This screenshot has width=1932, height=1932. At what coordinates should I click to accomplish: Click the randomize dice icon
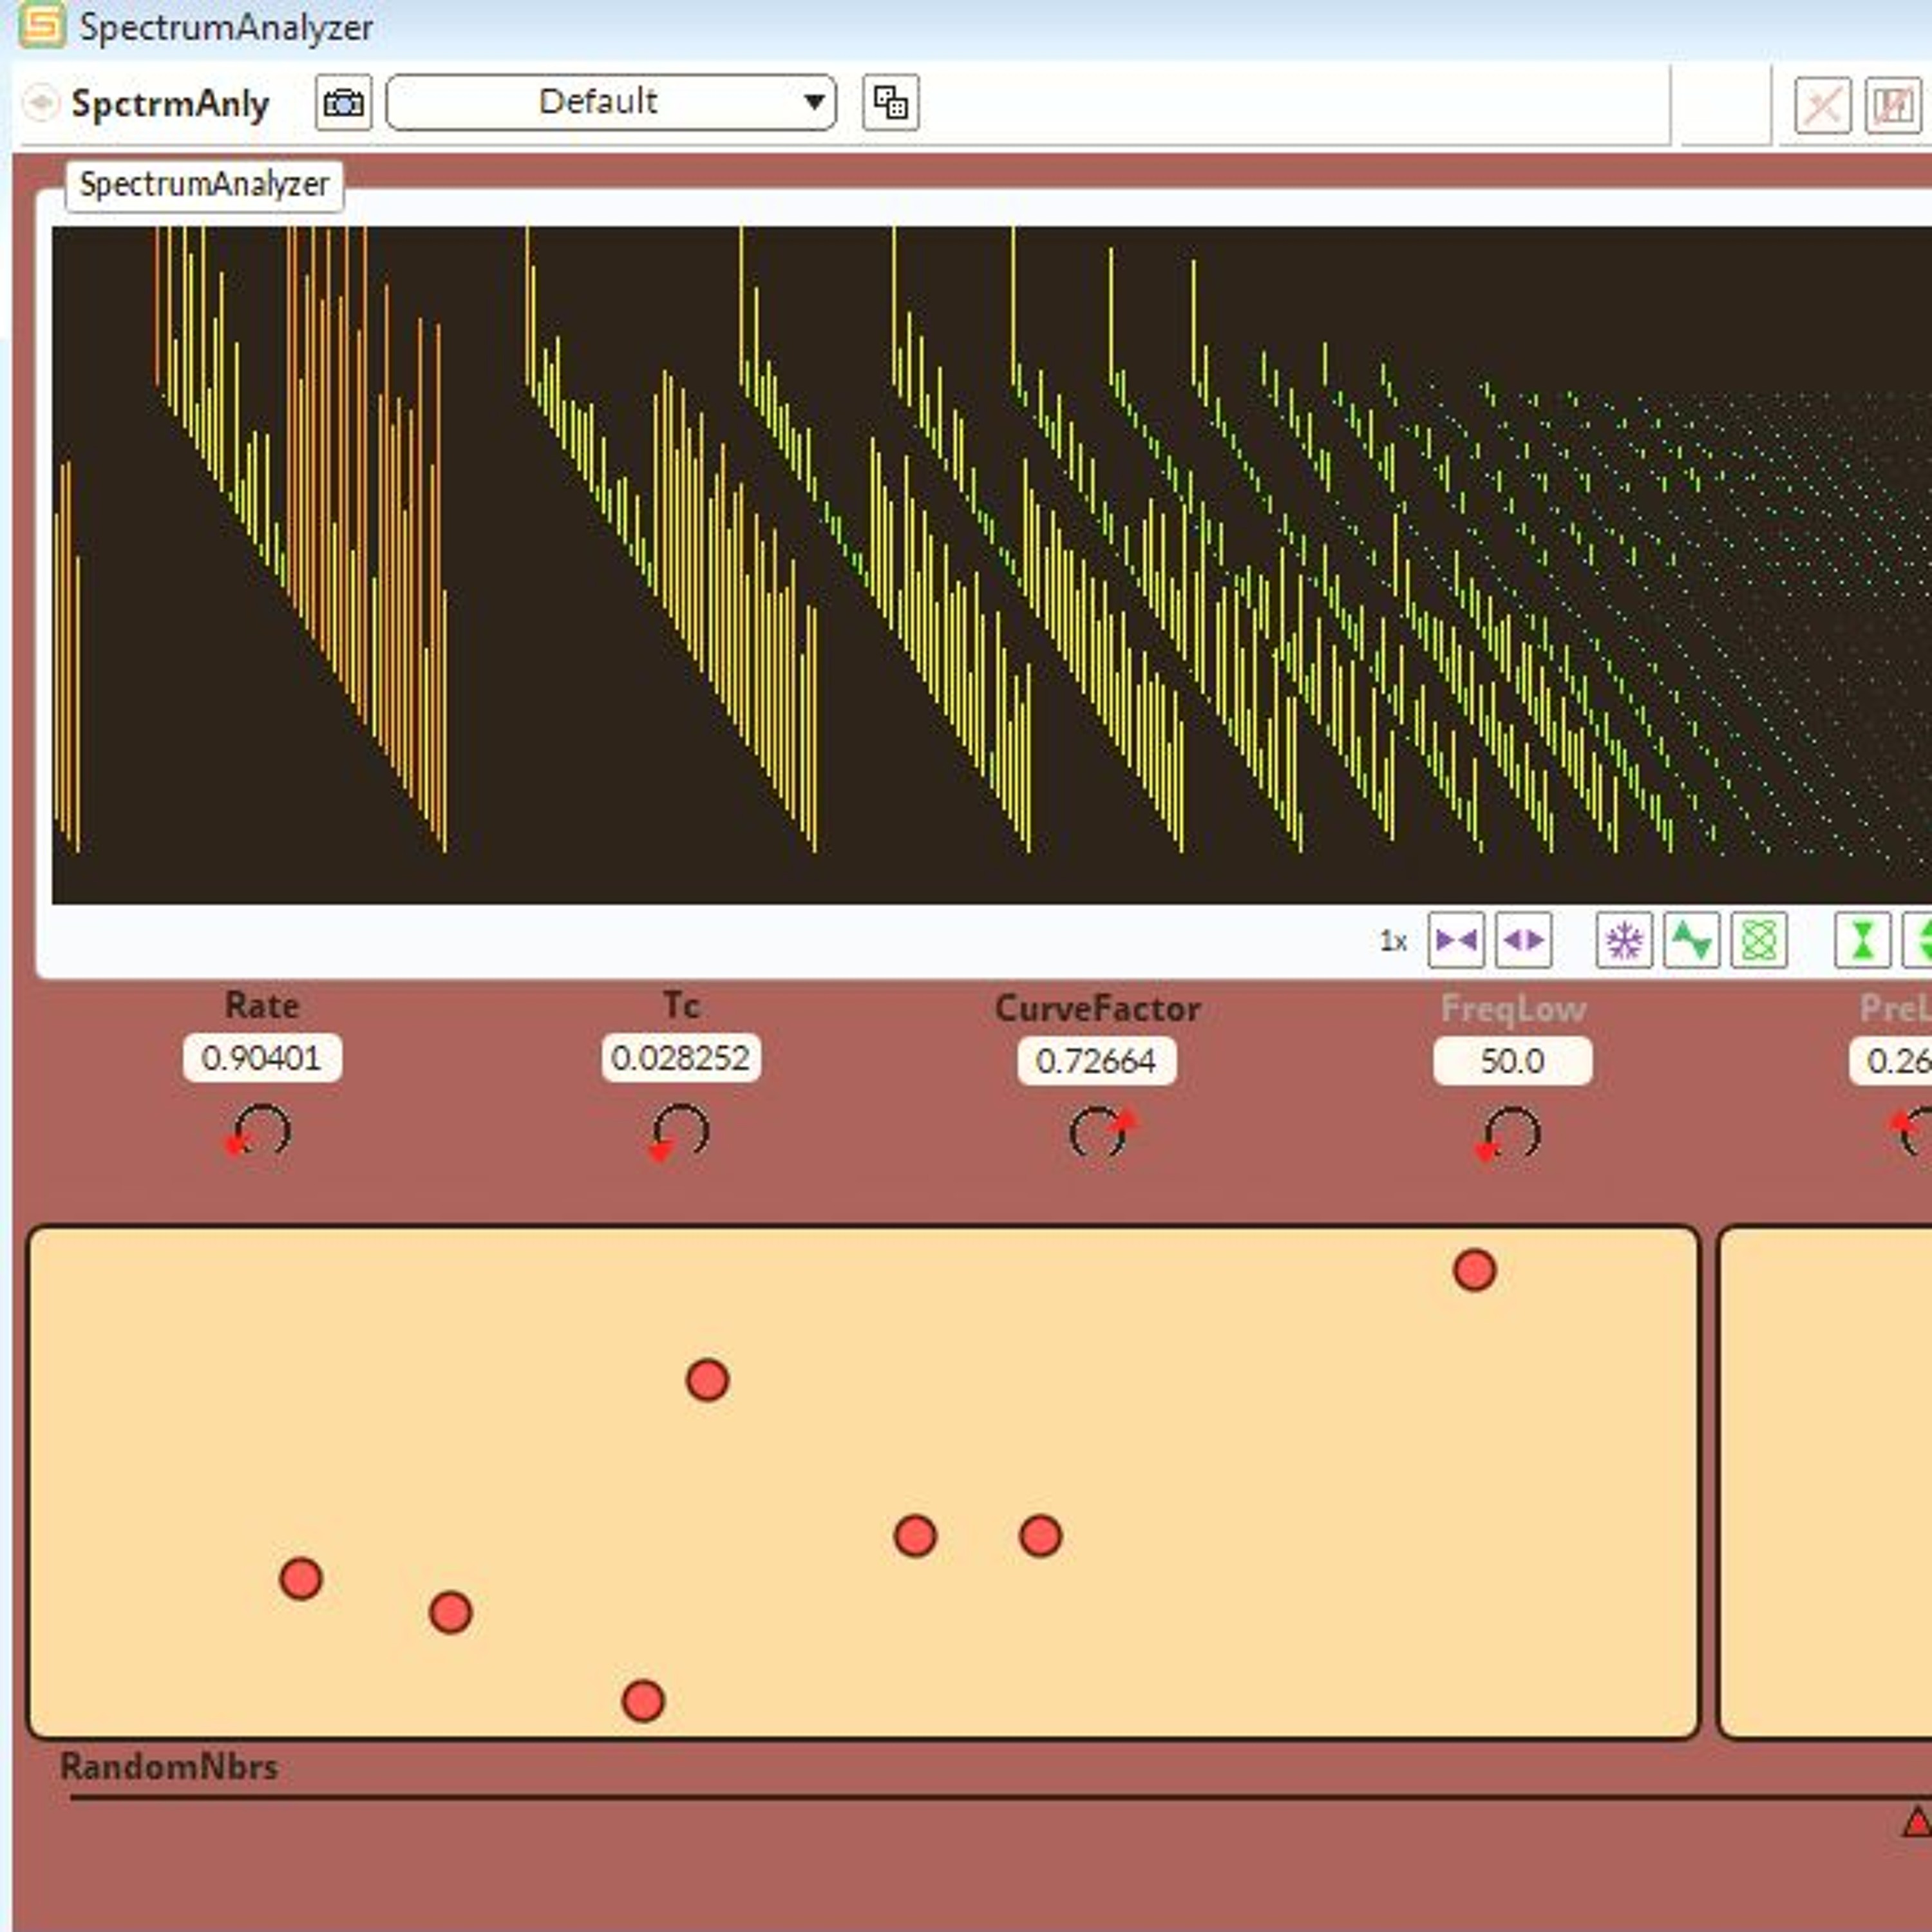pos(890,102)
